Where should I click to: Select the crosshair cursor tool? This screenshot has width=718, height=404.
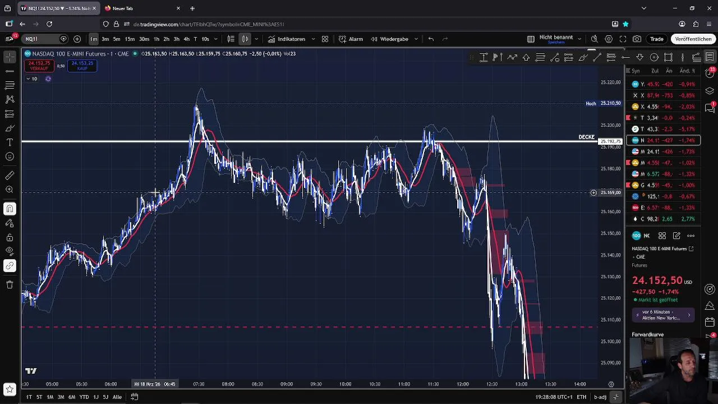coord(10,57)
